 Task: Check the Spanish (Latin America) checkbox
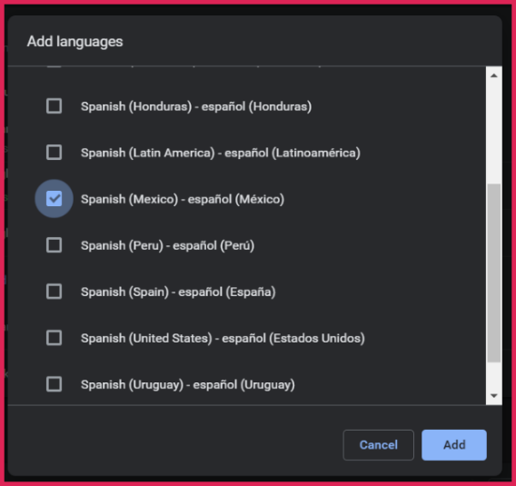pos(54,153)
